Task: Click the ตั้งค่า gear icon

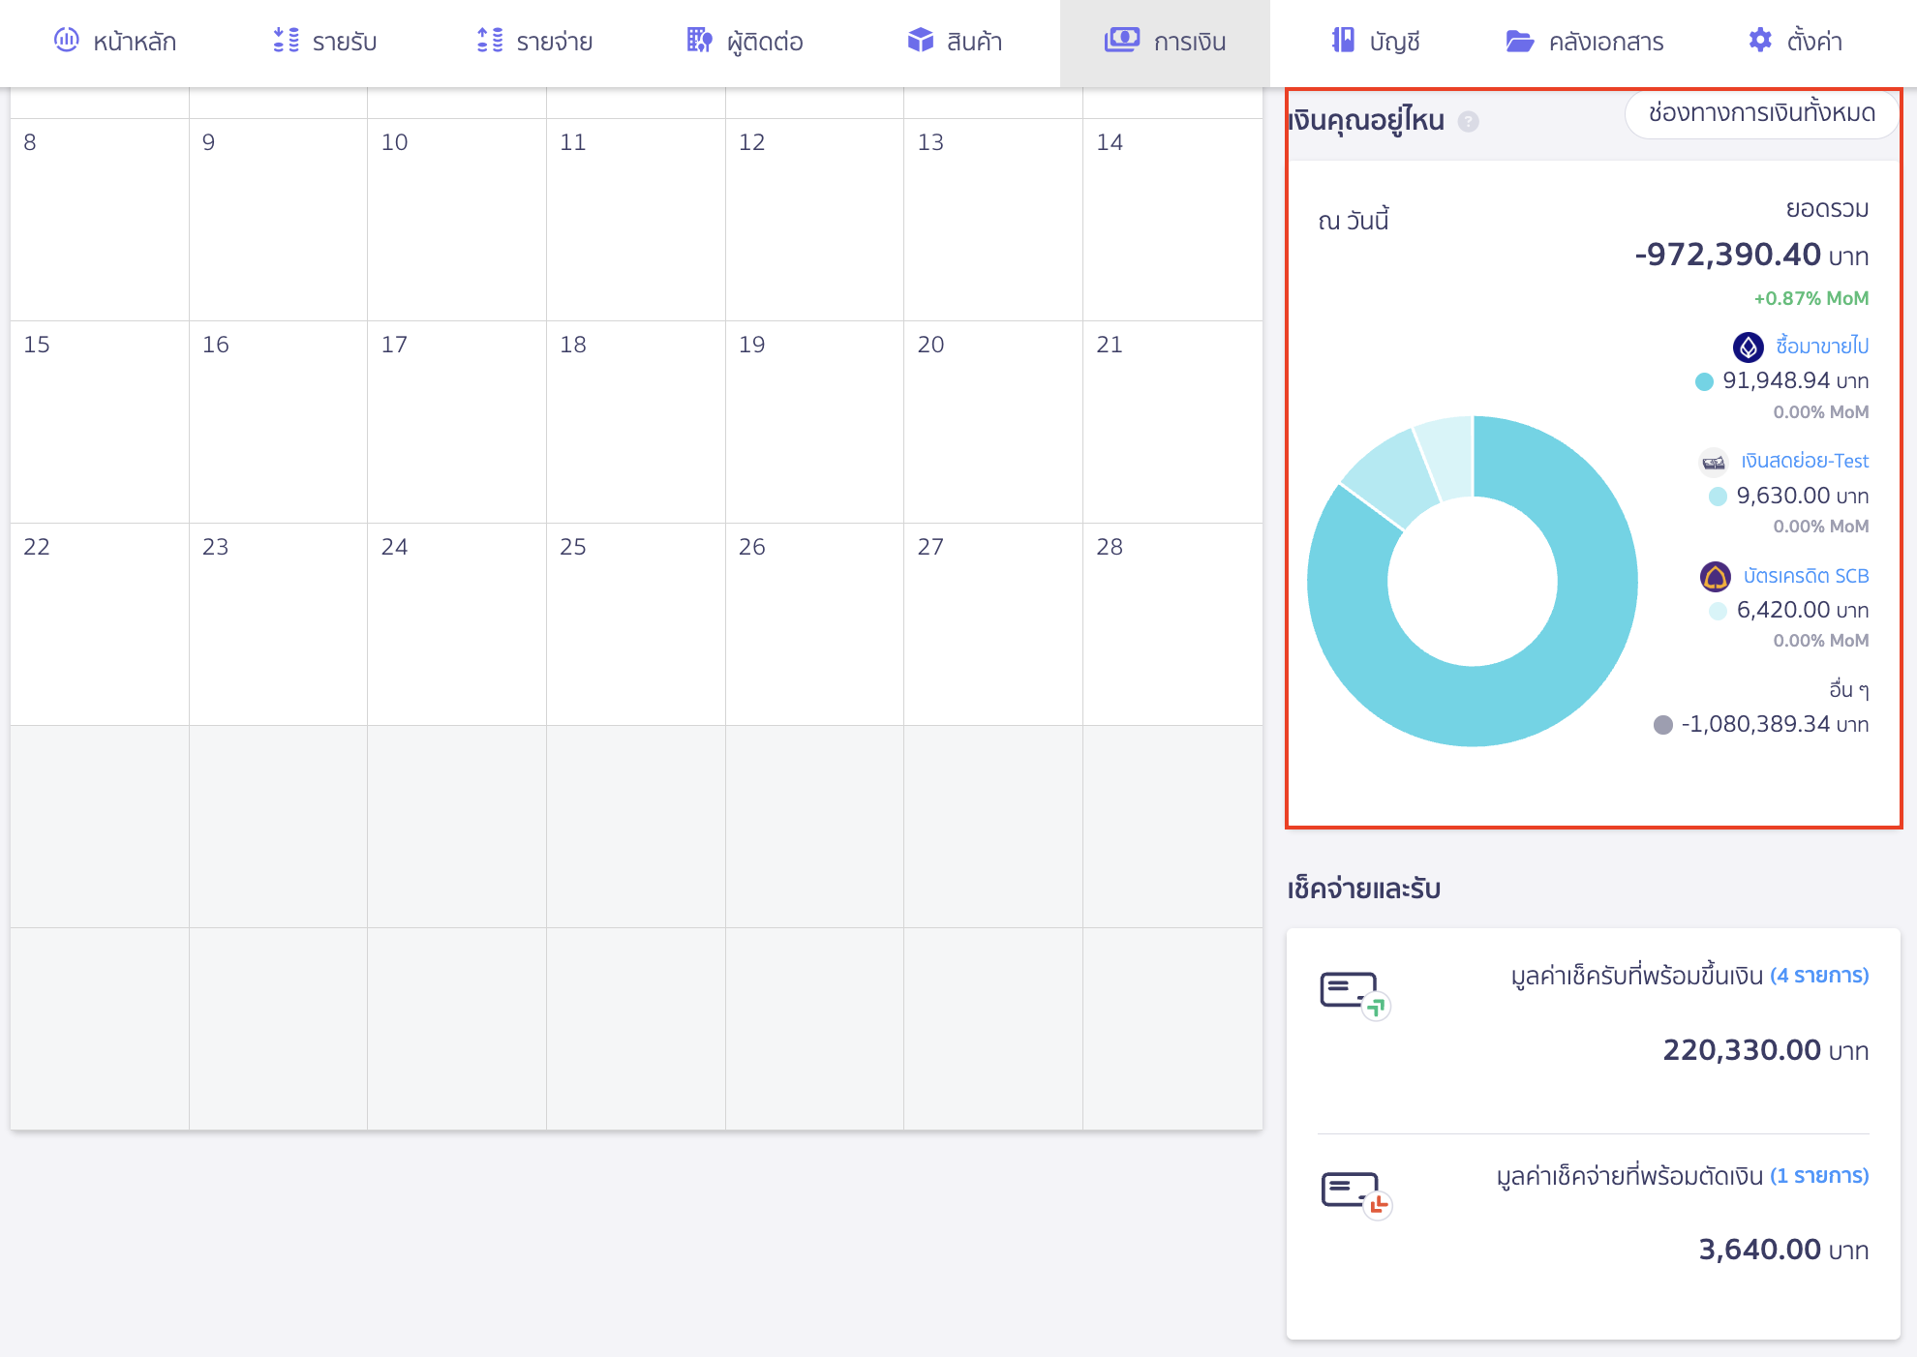Action: tap(1760, 41)
